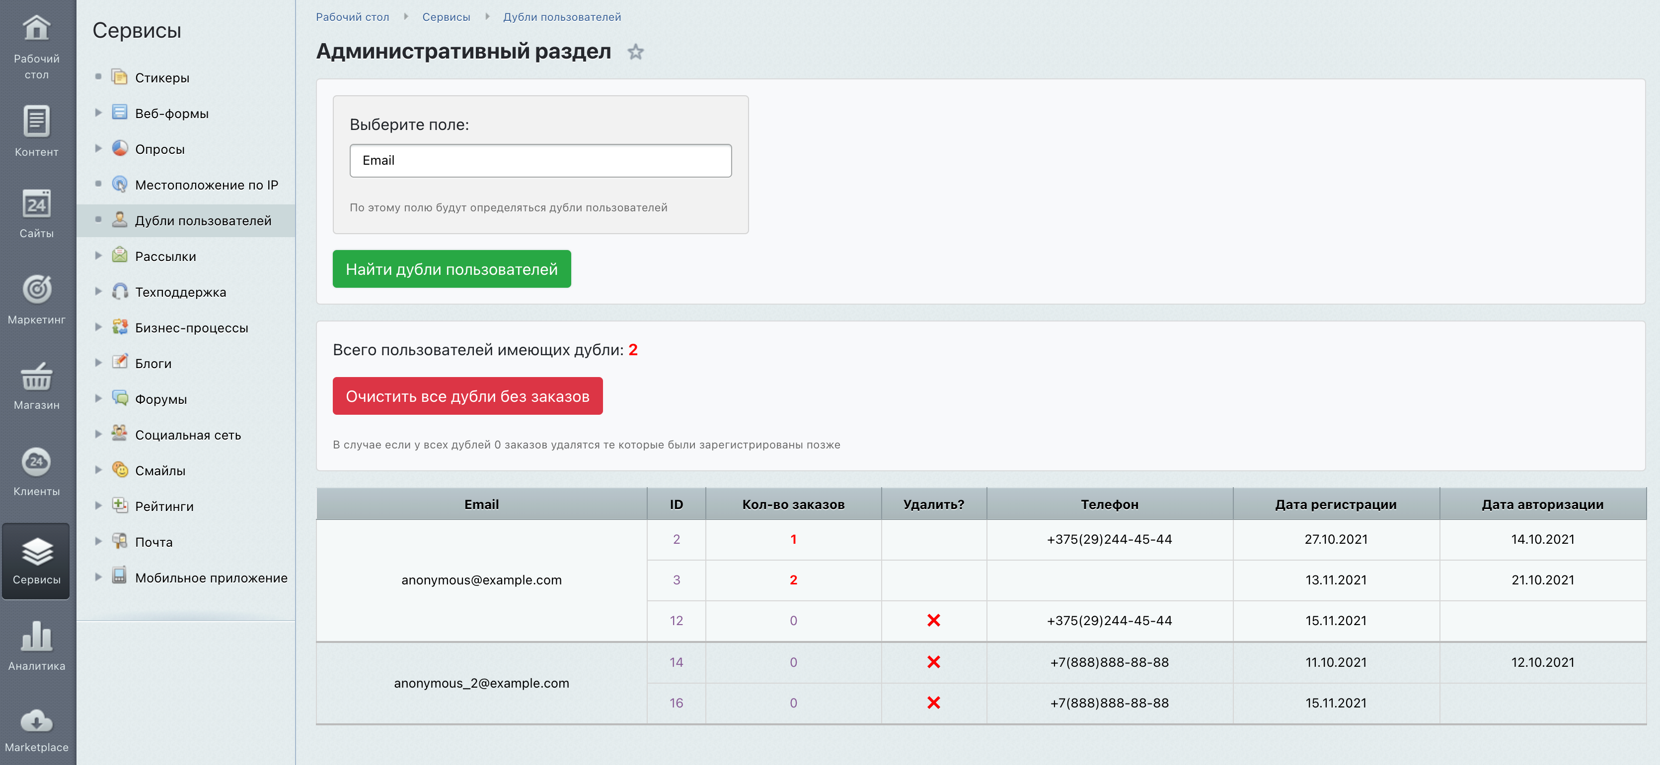Add page to favorites with star icon
This screenshot has width=1660, height=765.
click(635, 52)
